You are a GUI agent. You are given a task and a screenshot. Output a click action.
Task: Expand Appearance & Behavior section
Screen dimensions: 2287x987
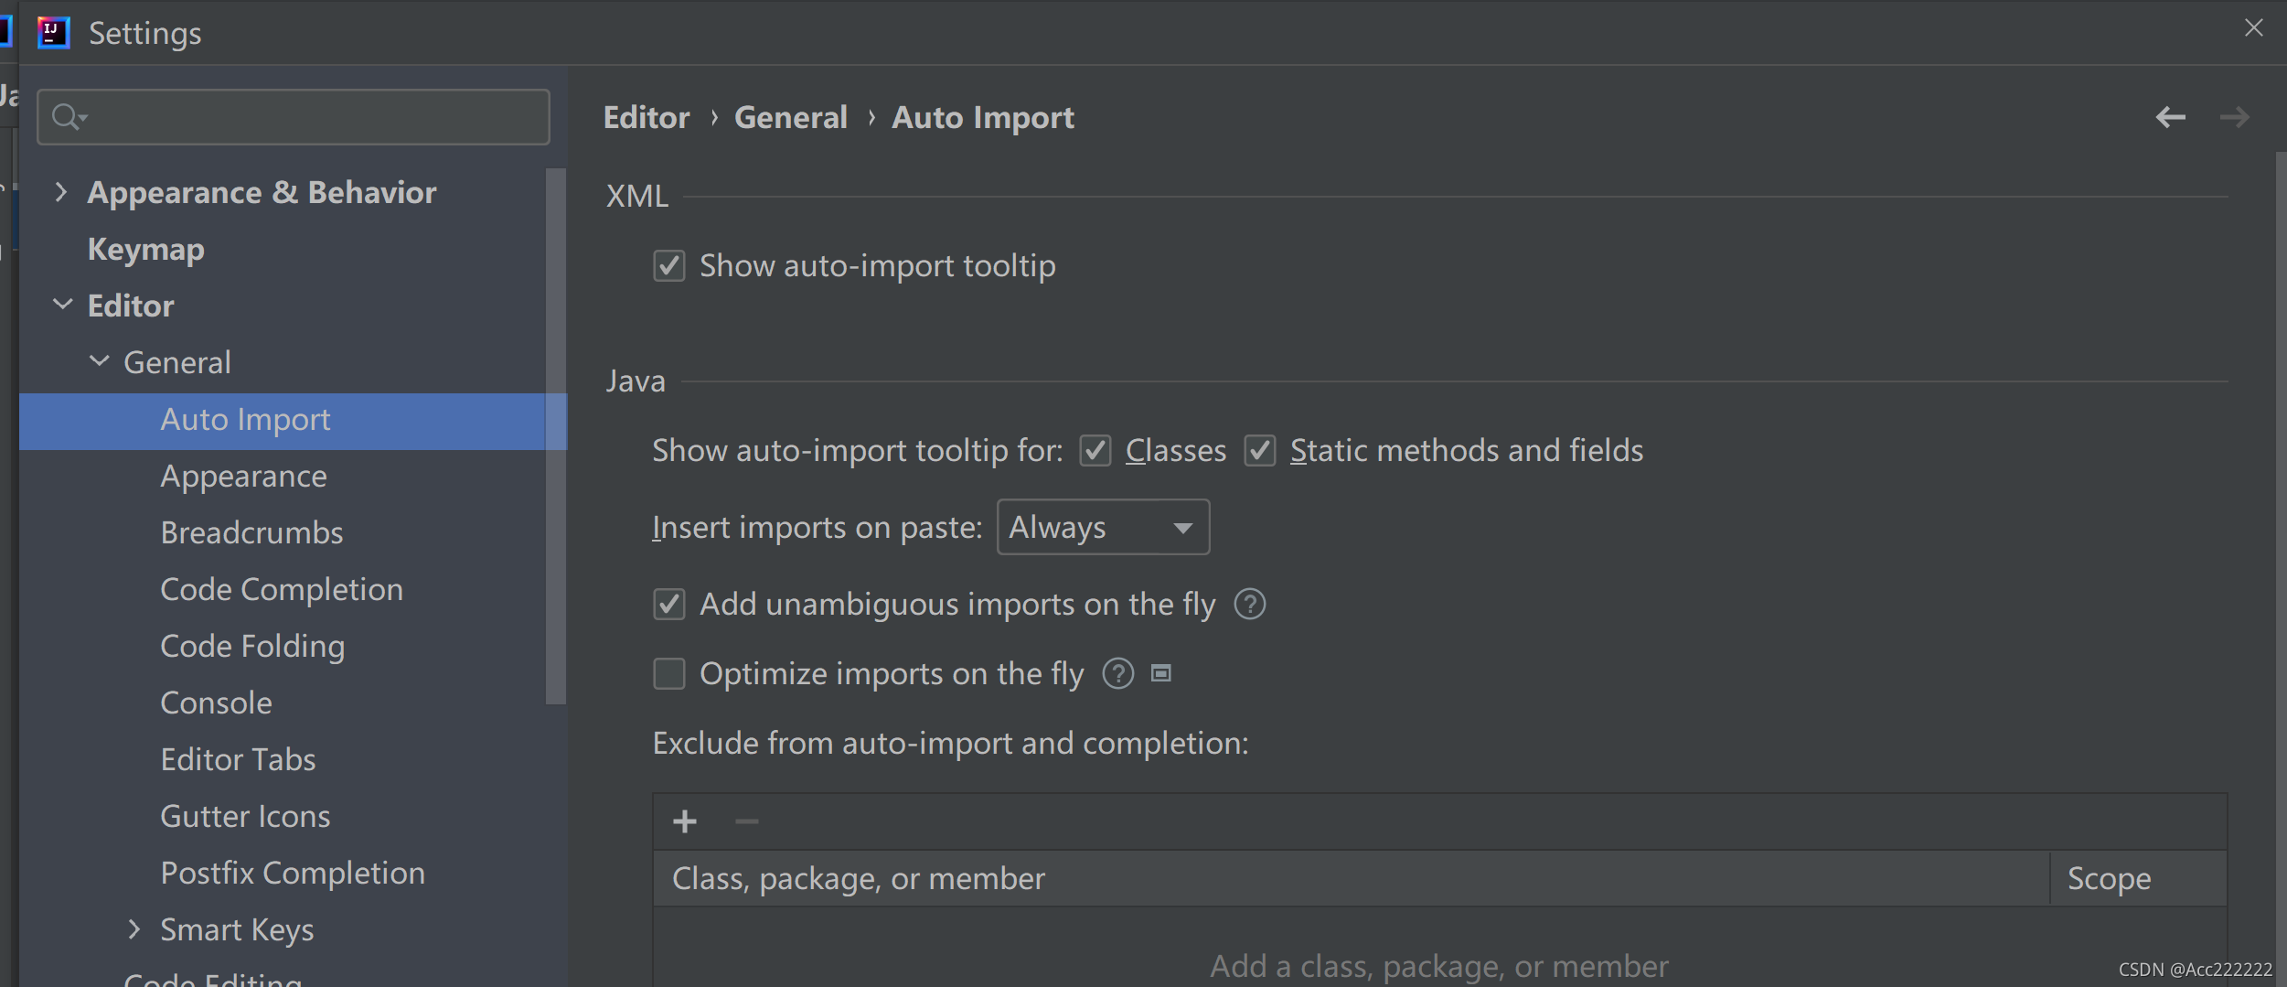pyautogui.click(x=60, y=192)
